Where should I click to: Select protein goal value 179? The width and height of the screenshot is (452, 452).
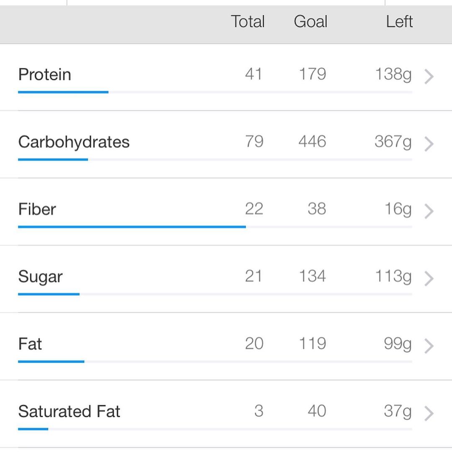[313, 74]
